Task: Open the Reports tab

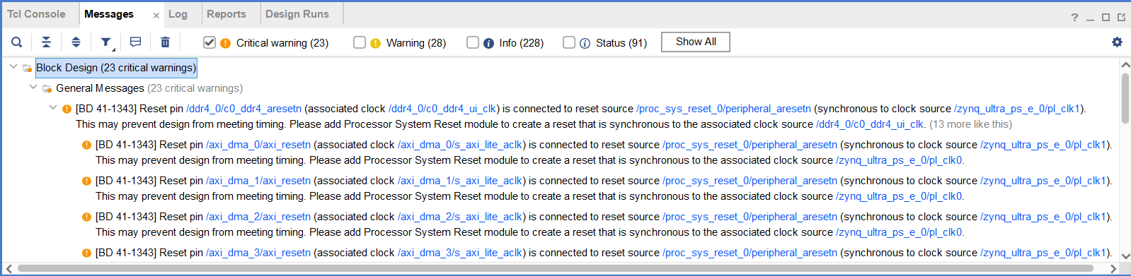Action: [226, 14]
